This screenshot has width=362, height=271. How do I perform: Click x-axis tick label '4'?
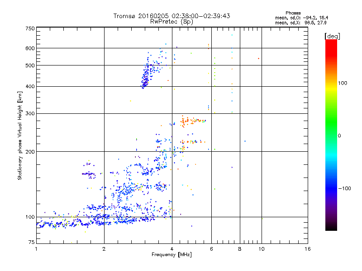coord(172,249)
